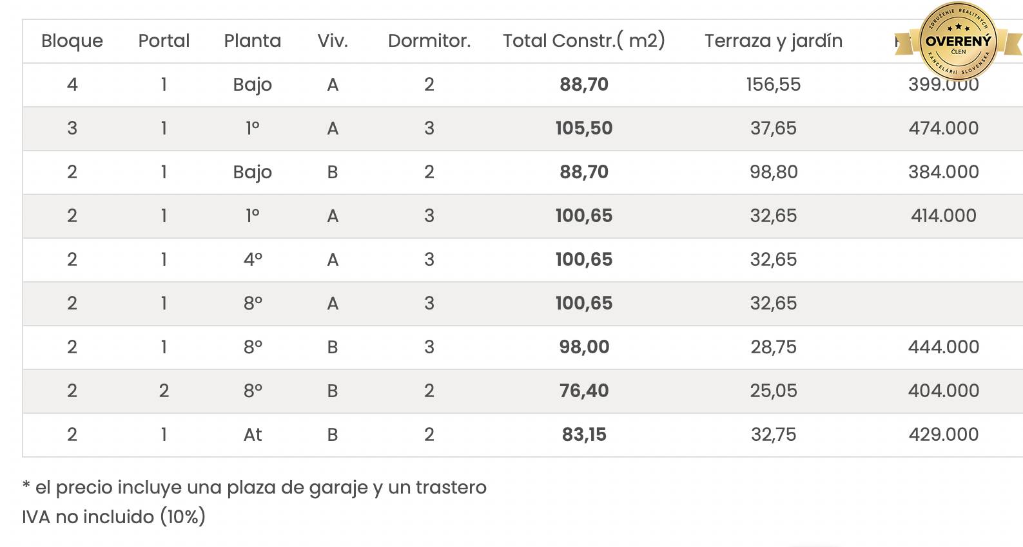This screenshot has height=547, width=1023.
Task: Click the Portal column header
Action: point(164,41)
